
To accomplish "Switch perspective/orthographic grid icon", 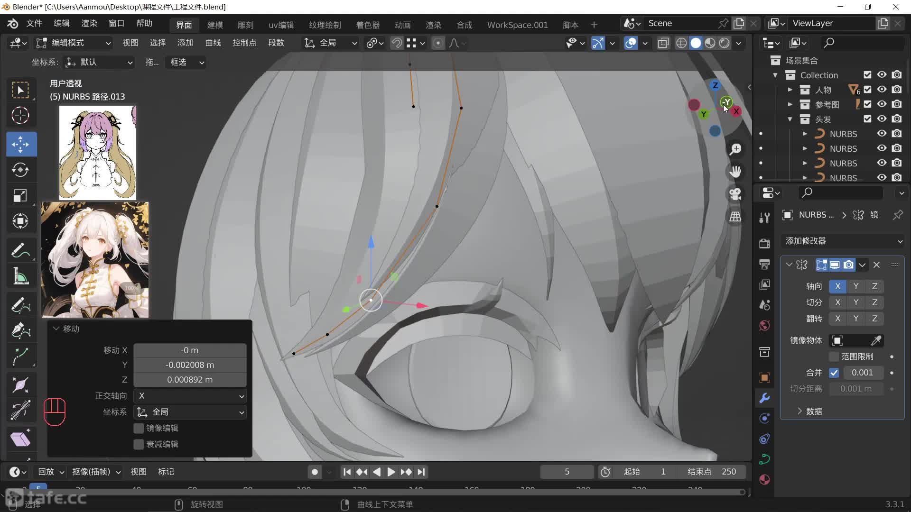I will (x=735, y=217).
